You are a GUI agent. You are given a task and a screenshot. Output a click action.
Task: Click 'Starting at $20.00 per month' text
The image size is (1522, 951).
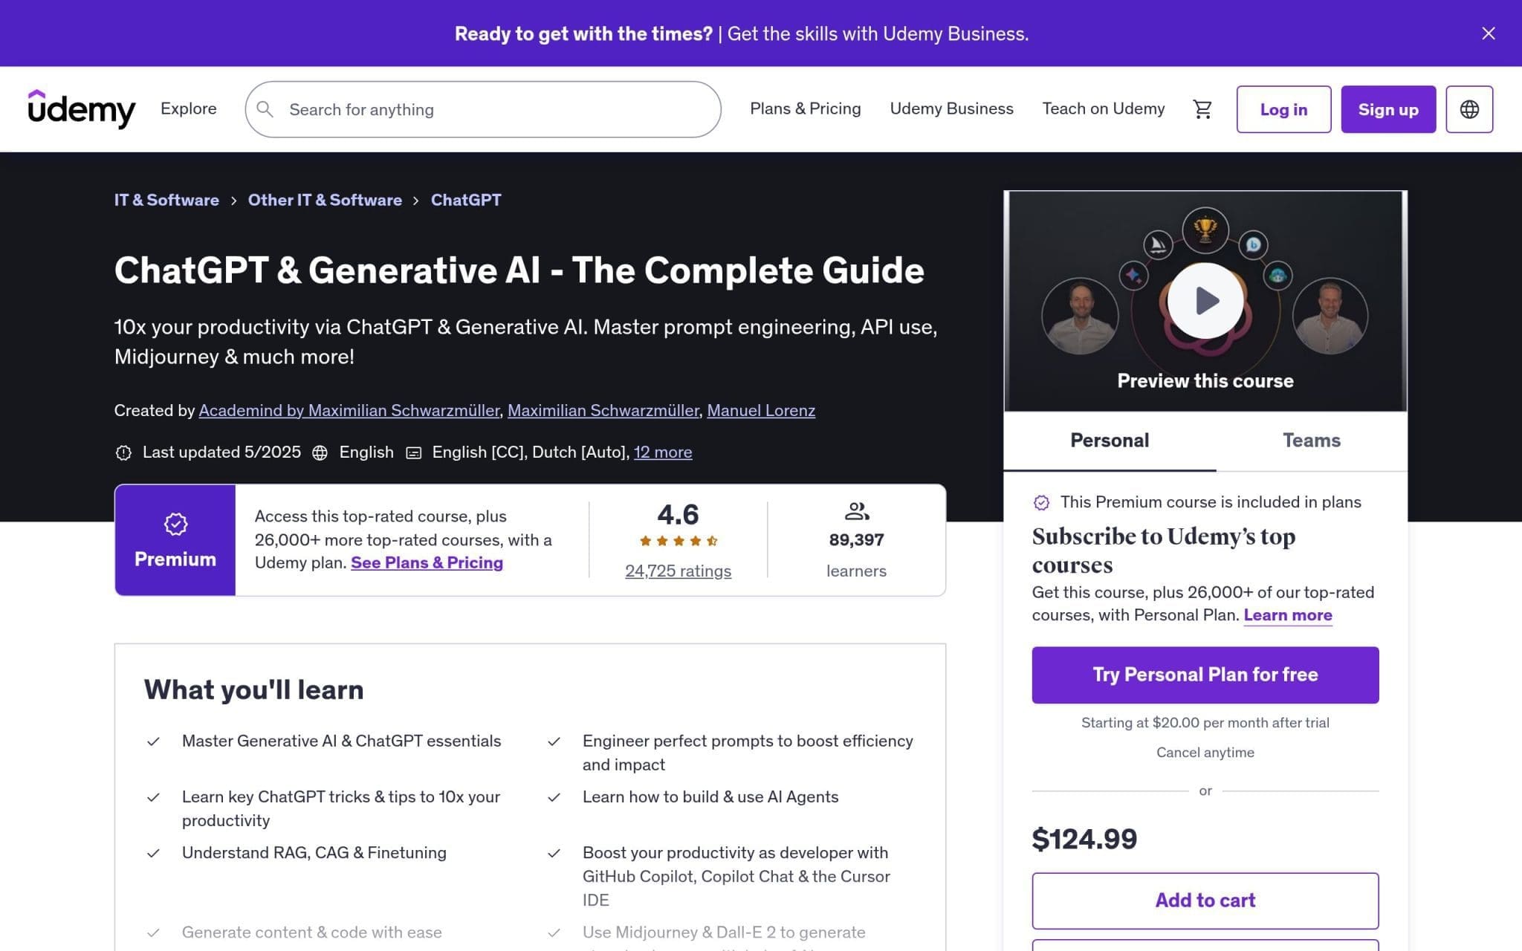coord(1205,723)
